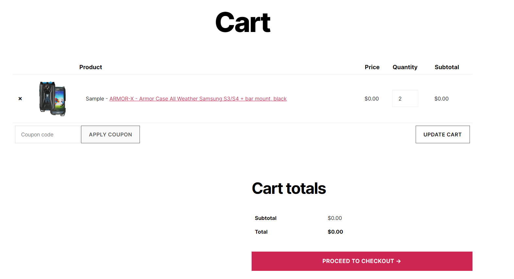Image resolution: width=514 pixels, height=279 pixels.
Task: Click the bold Total amount $0.00
Action: (x=335, y=232)
